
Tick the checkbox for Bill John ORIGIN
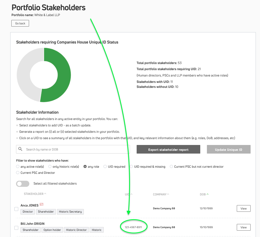16,228
